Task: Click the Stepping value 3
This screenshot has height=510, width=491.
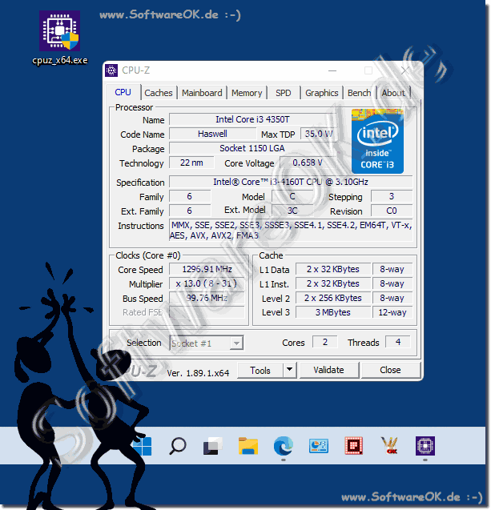Action: coord(392,196)
